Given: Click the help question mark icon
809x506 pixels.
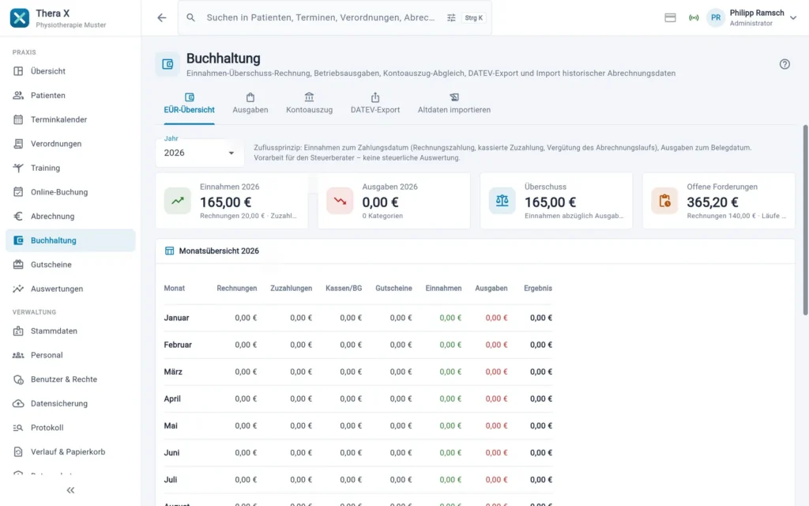Looking at the screenshot, I should click(785, 64).
